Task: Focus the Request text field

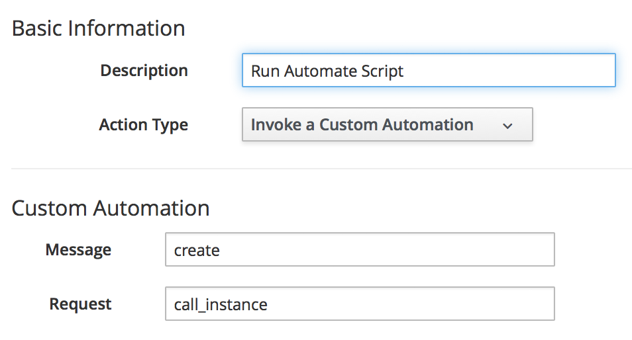Action: pos(359,304)
